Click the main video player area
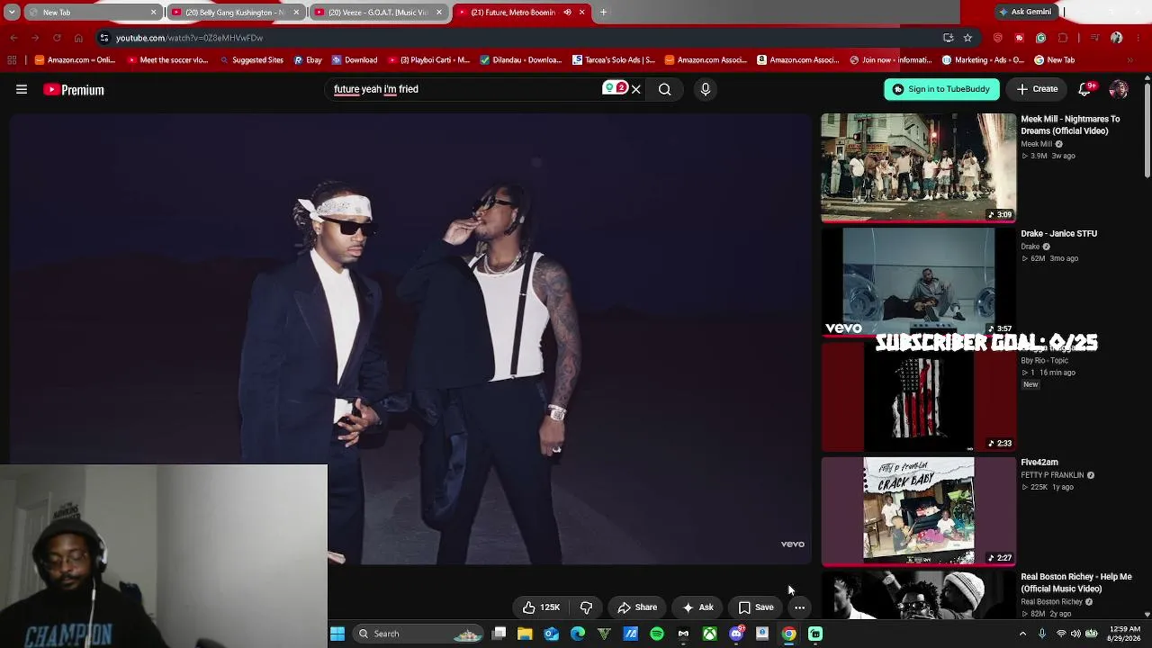This screenshot has width=1152, height=648. pyautogui.click(x=410, y=338)
